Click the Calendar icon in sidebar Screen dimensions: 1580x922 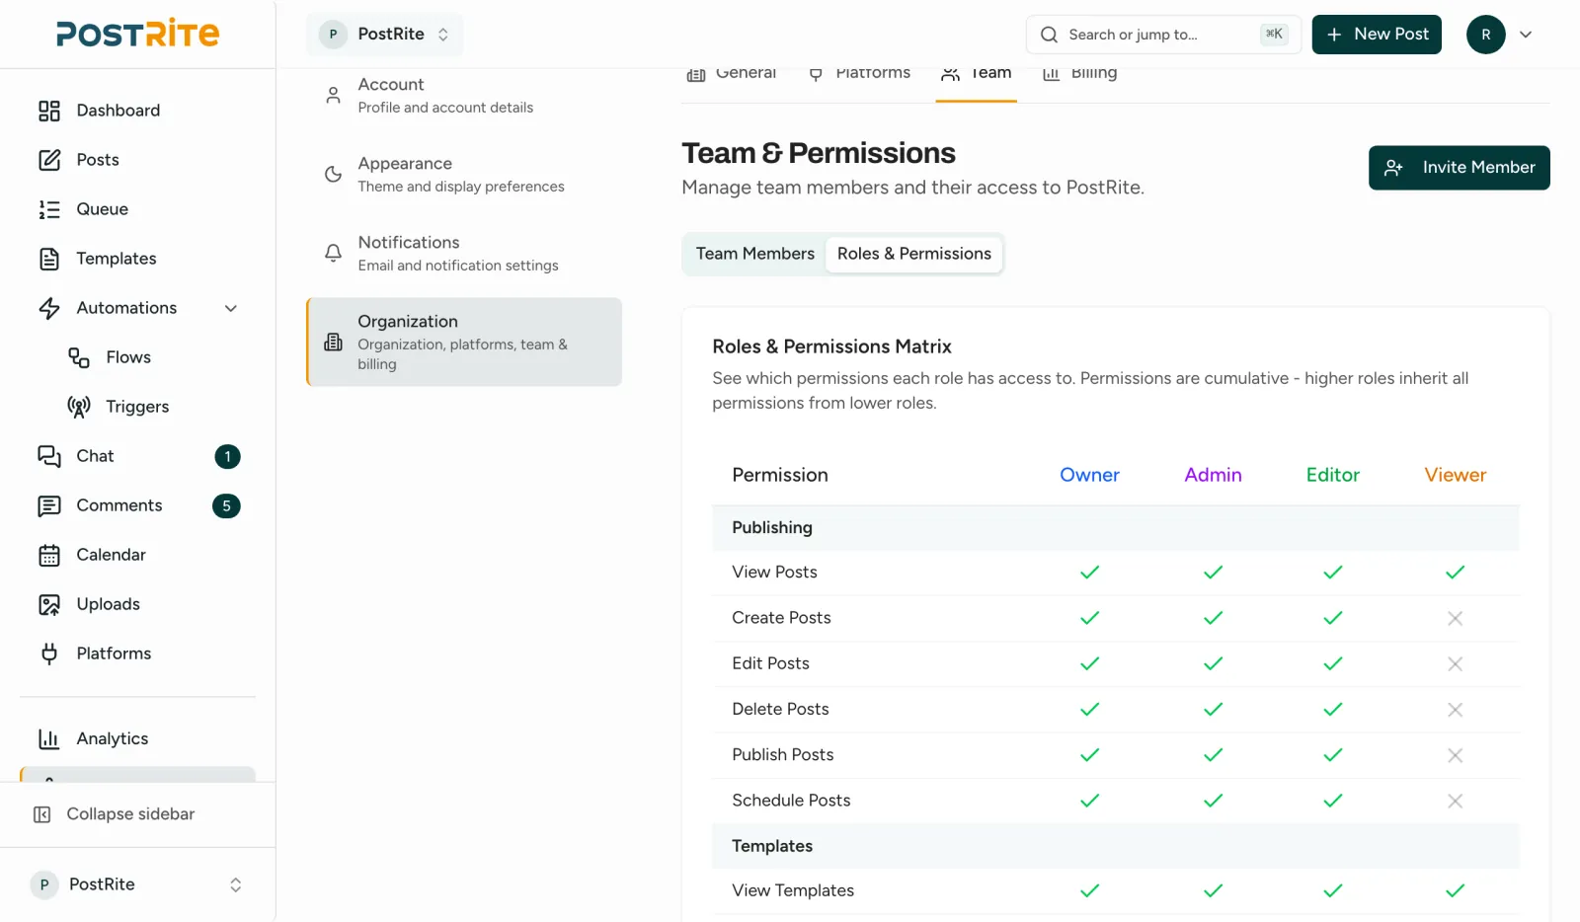pos(49,555)
